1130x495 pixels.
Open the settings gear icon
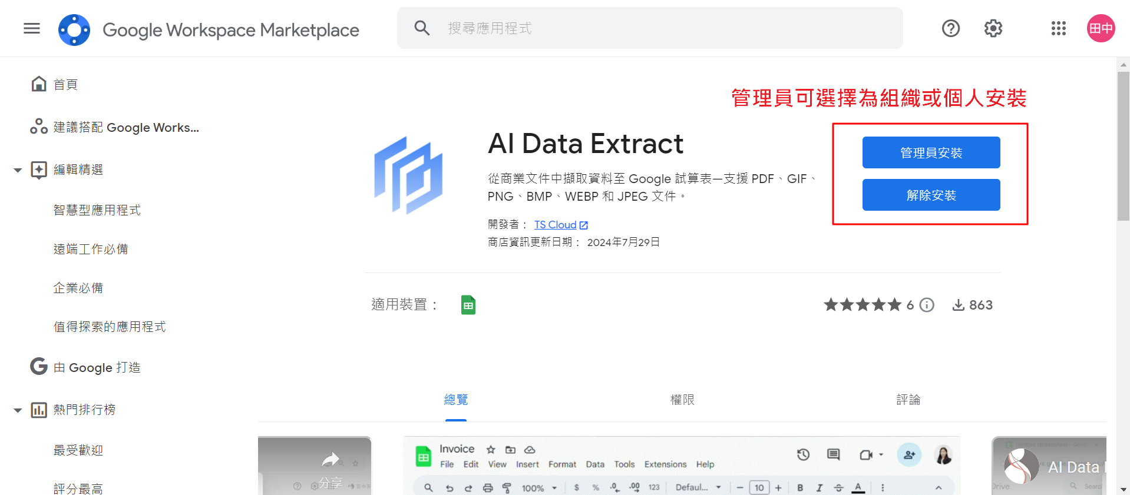[993, 28]
